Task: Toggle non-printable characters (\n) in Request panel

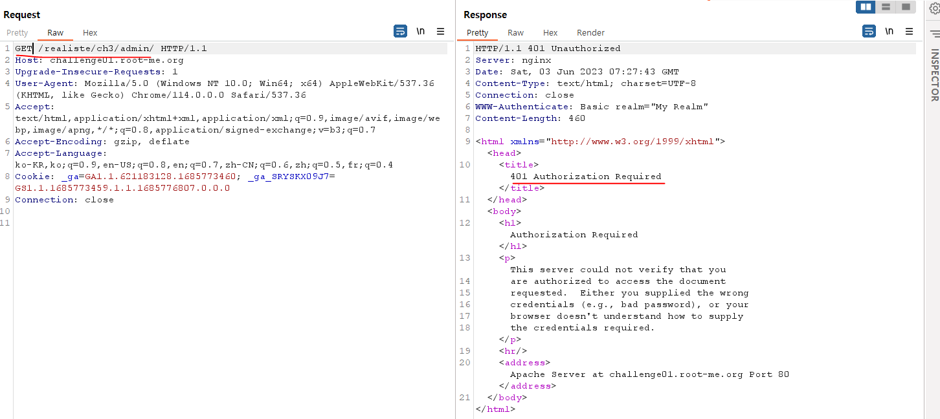Action: pos(420,31)
